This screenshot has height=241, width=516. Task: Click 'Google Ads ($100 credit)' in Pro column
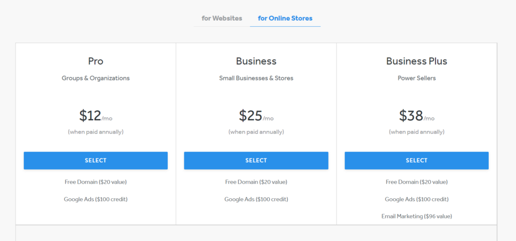tap(96, 199)
